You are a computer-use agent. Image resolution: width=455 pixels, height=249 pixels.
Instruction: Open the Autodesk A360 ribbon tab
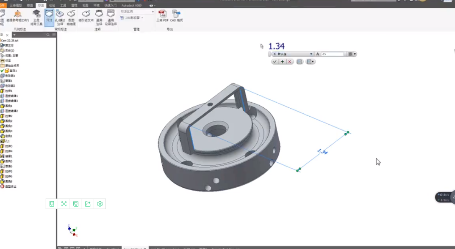[x=131, y=5]
